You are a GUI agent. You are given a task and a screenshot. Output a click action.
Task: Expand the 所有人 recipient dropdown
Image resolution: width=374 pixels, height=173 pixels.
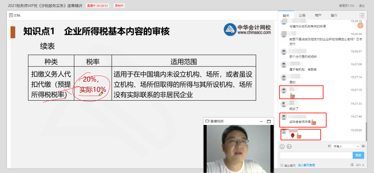click(346, 146)
